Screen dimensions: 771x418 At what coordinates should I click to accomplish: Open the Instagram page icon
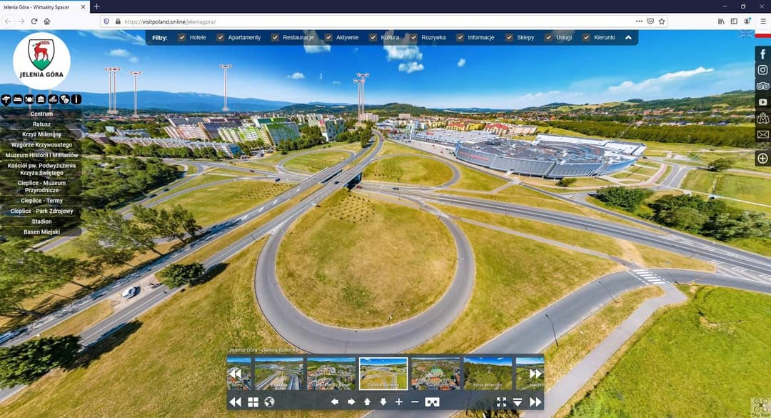[x=762, y=70]
